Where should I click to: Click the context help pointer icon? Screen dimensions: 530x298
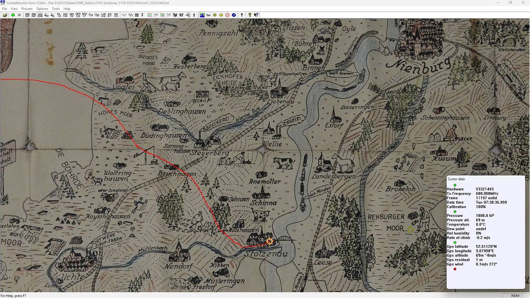coord(256,15)
